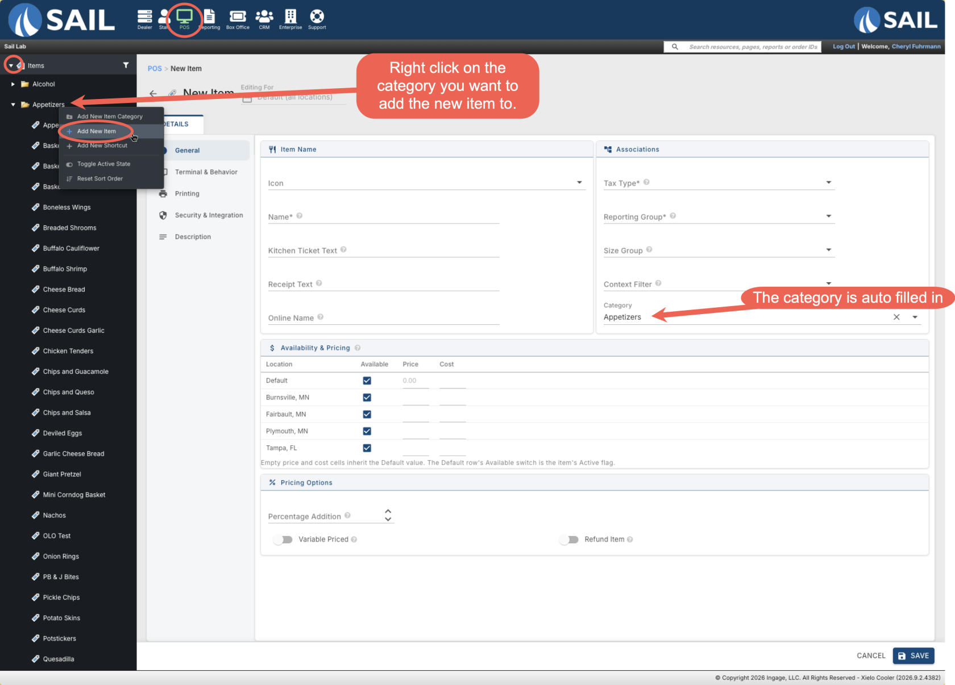The width and height of the screenshot is (955, 685).
Task: Click the Printing printer icon
Action: coord(163,193)
